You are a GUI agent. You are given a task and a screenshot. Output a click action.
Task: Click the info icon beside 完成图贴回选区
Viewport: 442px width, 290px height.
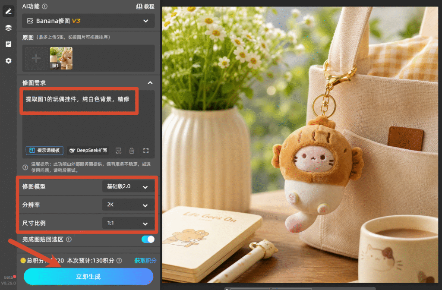click(69, 239)
